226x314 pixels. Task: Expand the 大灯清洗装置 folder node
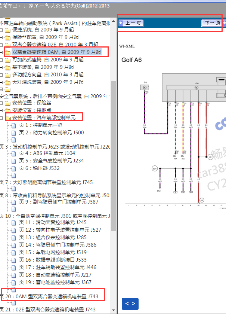[x=1, y=82]
